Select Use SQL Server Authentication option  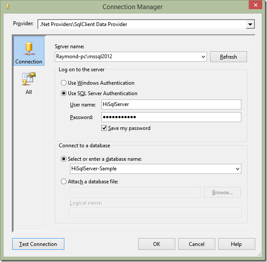[64, 93]
